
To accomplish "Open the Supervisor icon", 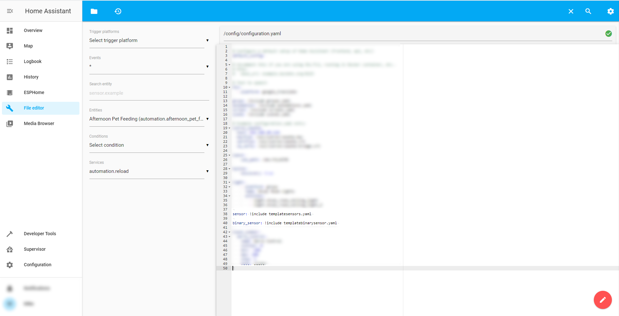I will 10,249.
